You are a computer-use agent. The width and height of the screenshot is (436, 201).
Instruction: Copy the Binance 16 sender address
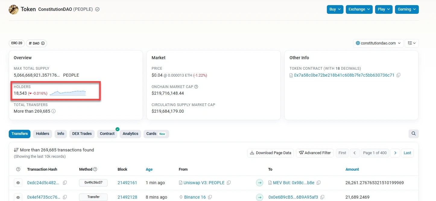pos(210,197)
